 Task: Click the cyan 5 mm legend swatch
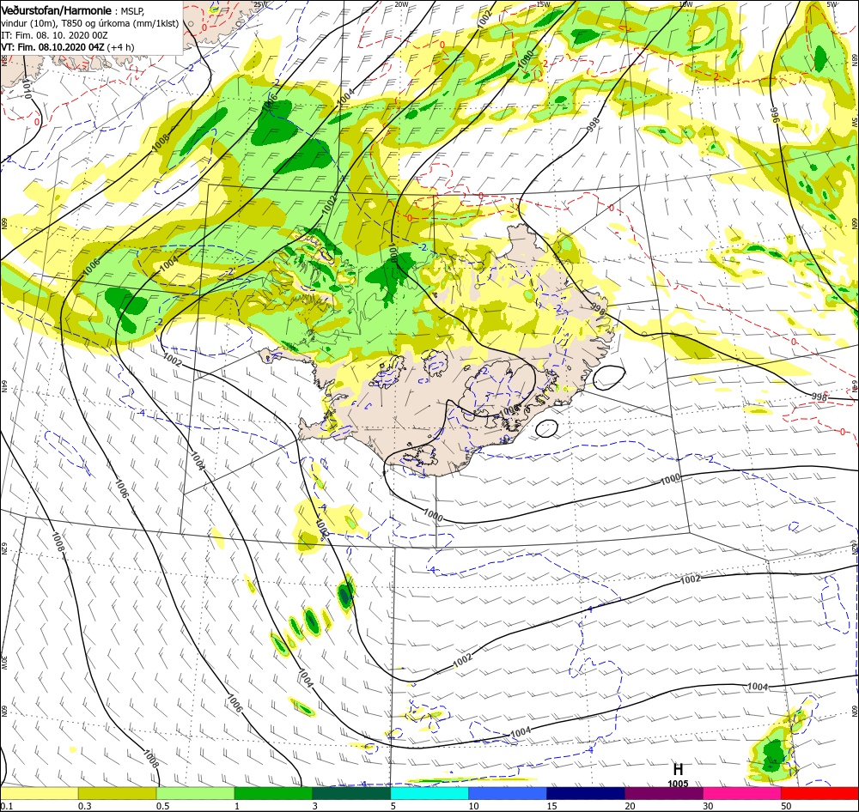click(429, 793)
